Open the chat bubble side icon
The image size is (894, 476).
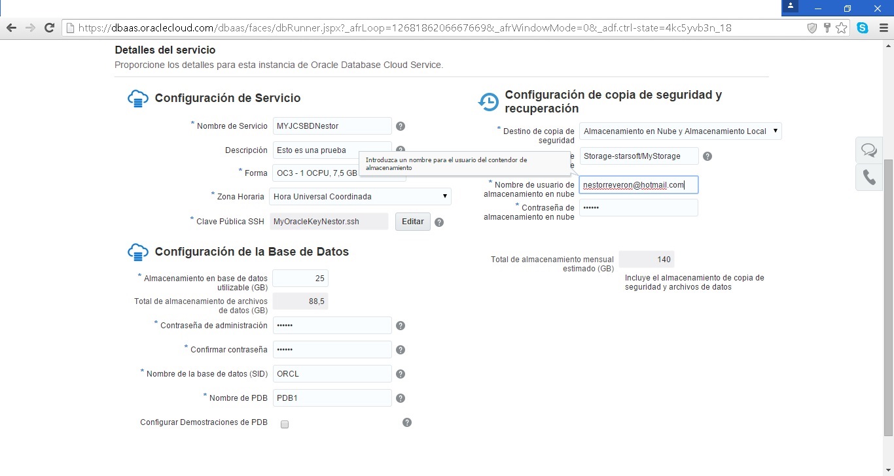coord(869,150)
